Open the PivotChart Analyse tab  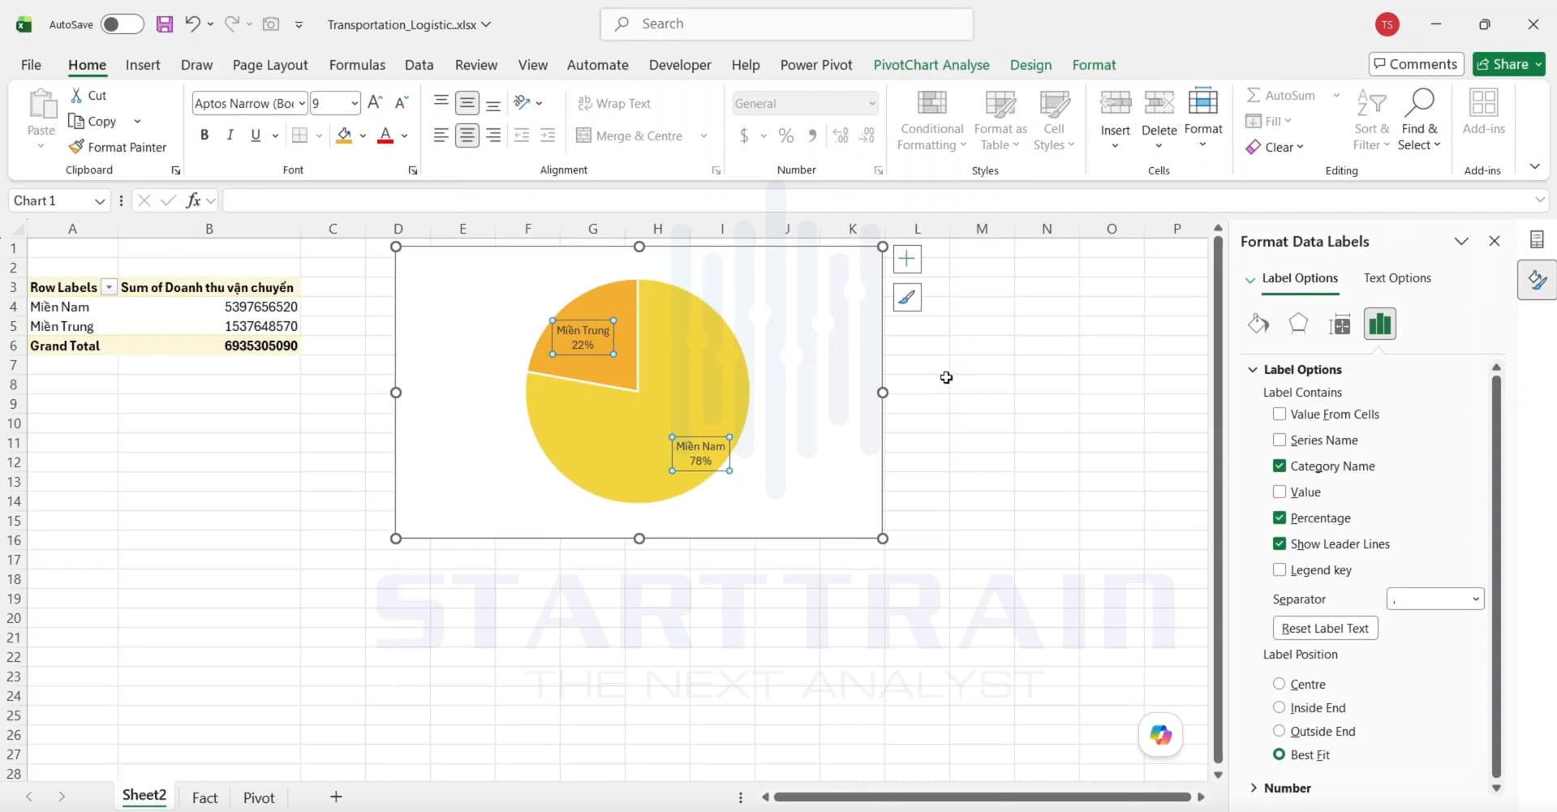click(931, 65)
